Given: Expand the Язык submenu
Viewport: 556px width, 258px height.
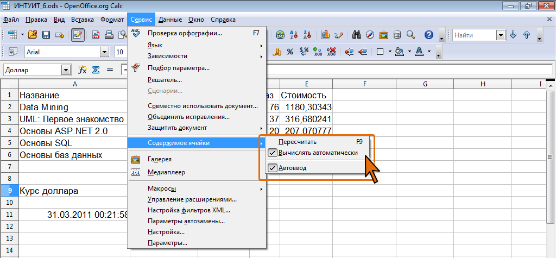Looking at the screenshot, I should point(197,46).
